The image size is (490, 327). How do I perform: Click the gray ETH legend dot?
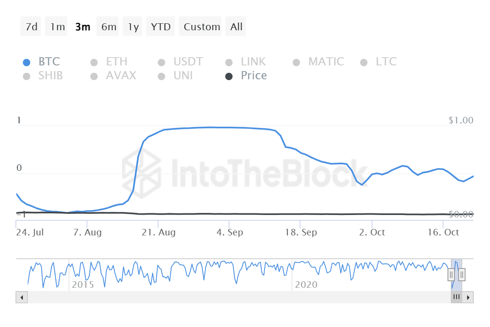93,62
